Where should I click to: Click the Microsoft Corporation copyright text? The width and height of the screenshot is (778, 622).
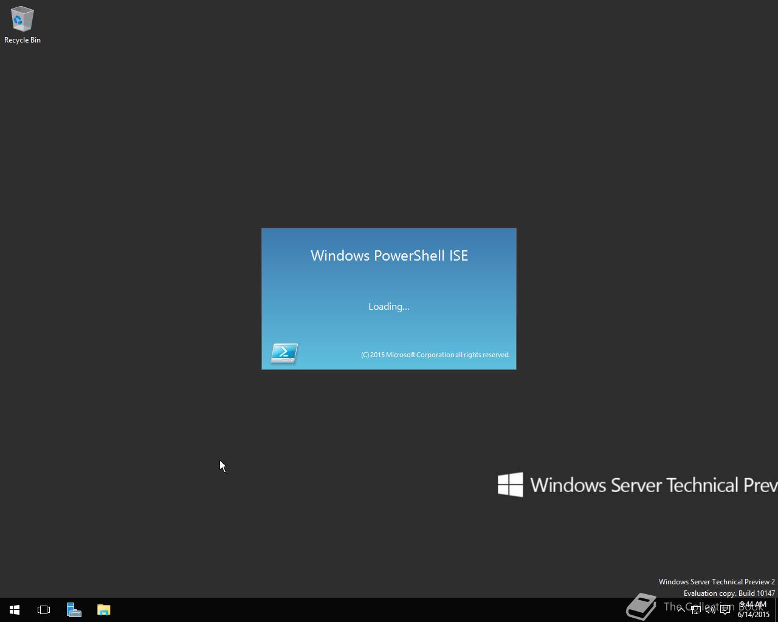pyautogui.click(x=435, y=355)
